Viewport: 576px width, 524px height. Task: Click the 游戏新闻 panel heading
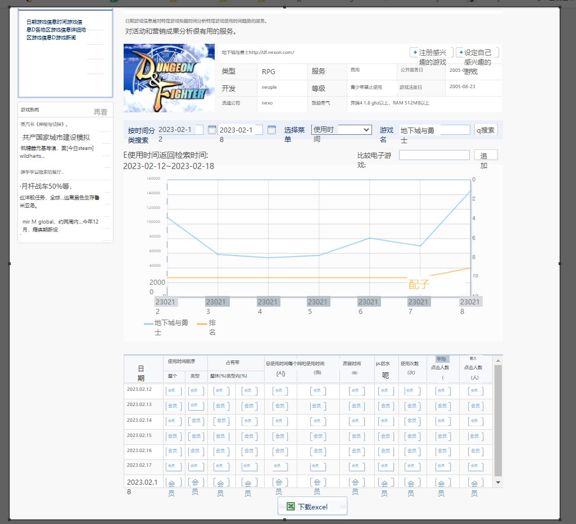click(x=30, y=110)
